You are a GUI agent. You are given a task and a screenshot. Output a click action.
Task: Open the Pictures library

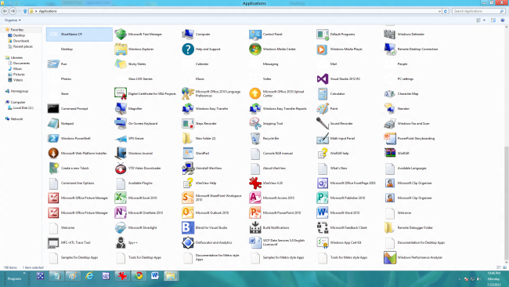click(19, 74)
